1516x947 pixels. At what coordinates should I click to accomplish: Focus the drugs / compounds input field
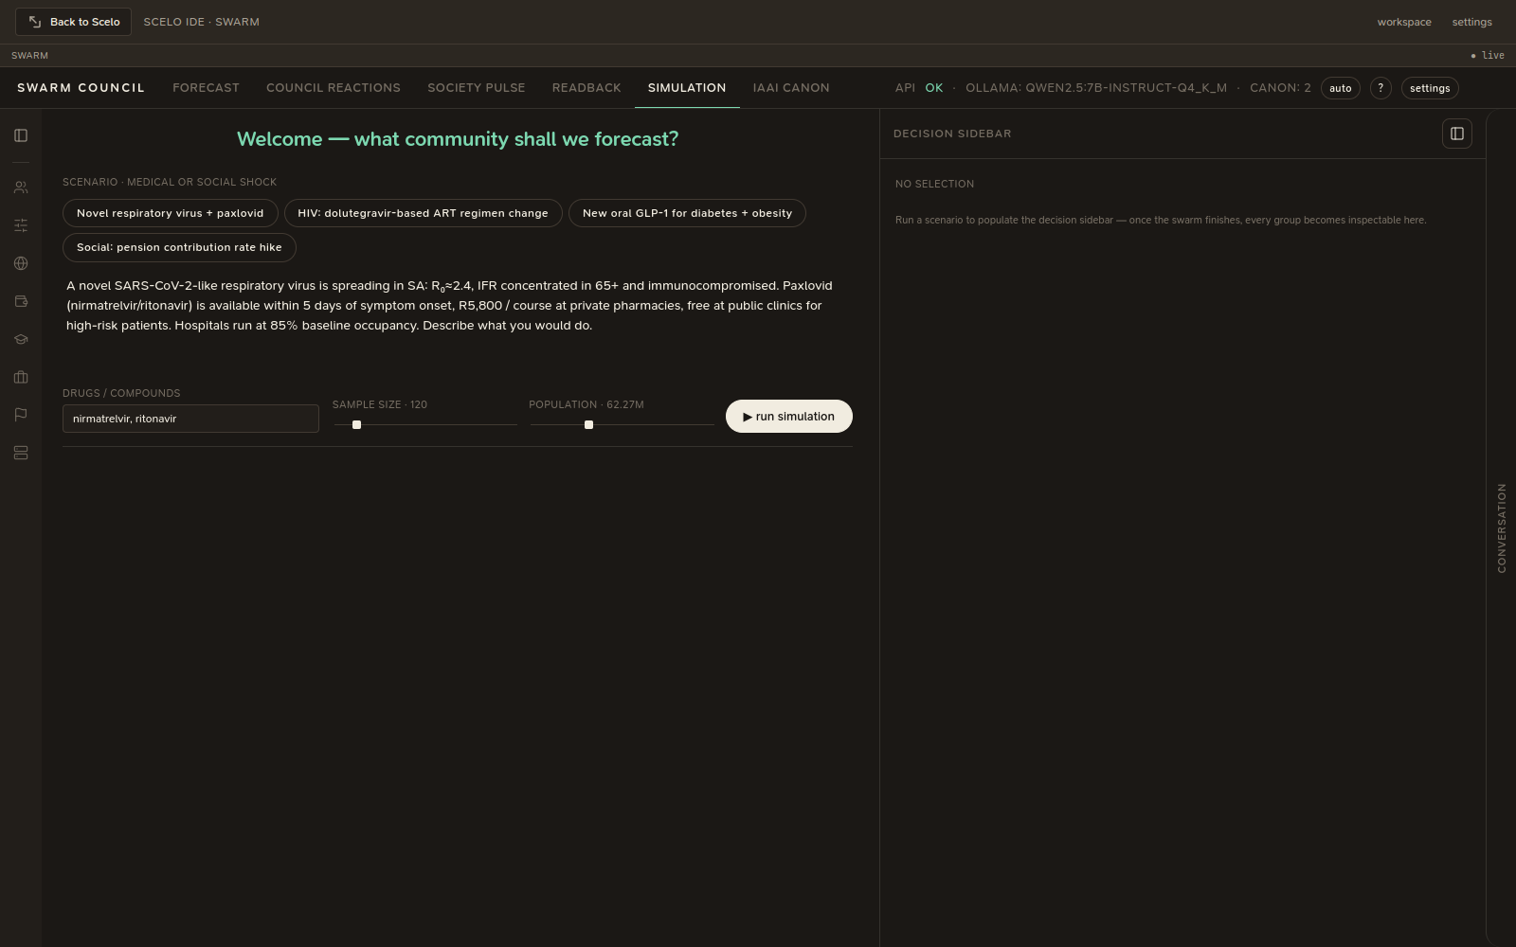pos(190,419)
